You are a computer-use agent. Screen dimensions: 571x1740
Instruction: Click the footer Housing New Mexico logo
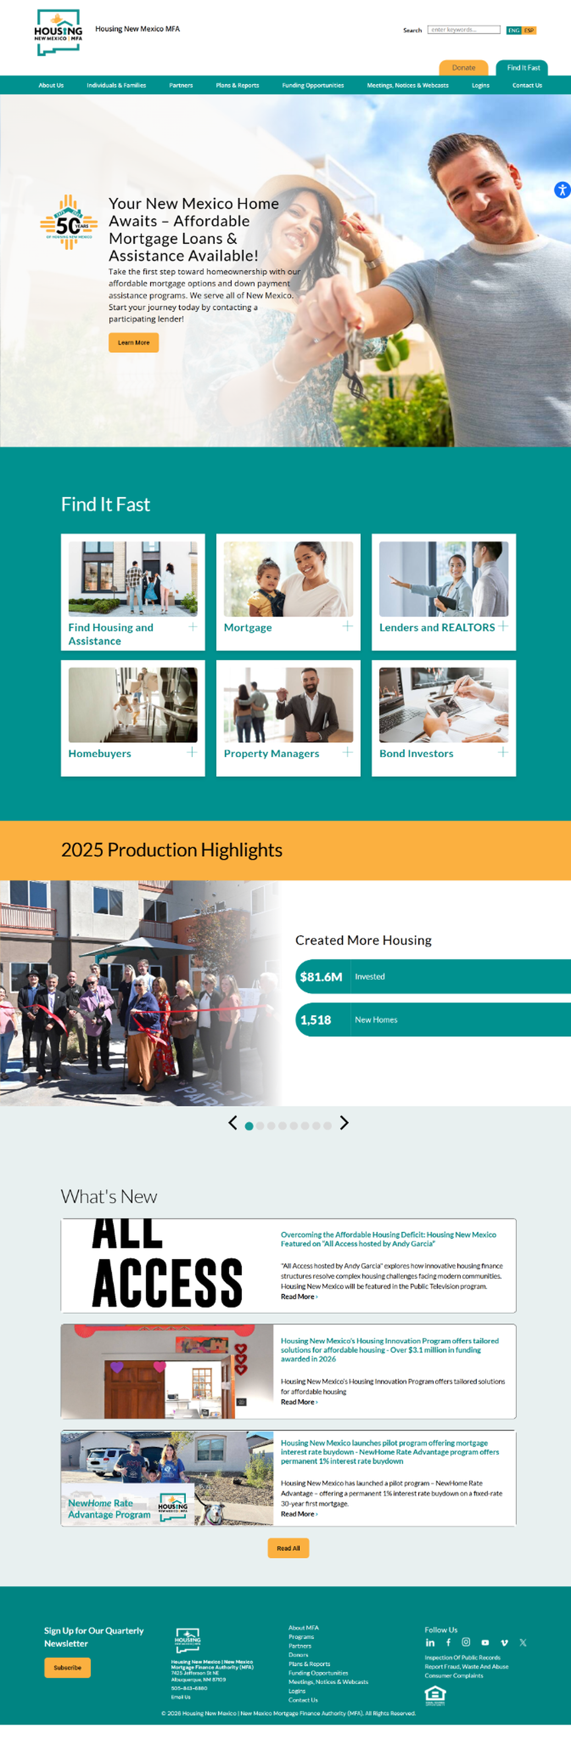tap(188, 1641)
